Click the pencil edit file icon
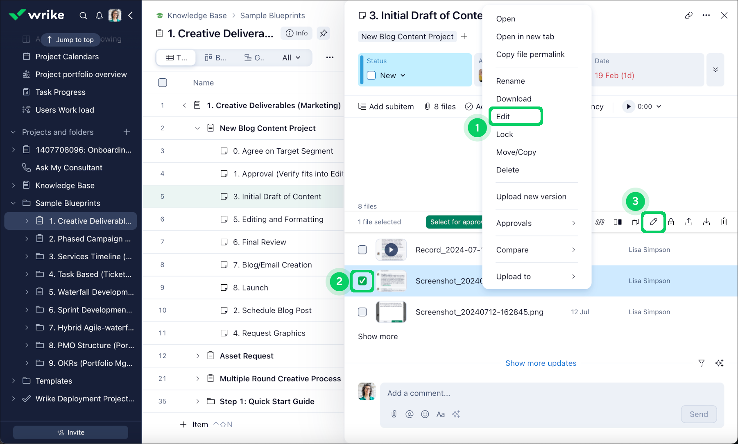 click(x=653, y=222)
